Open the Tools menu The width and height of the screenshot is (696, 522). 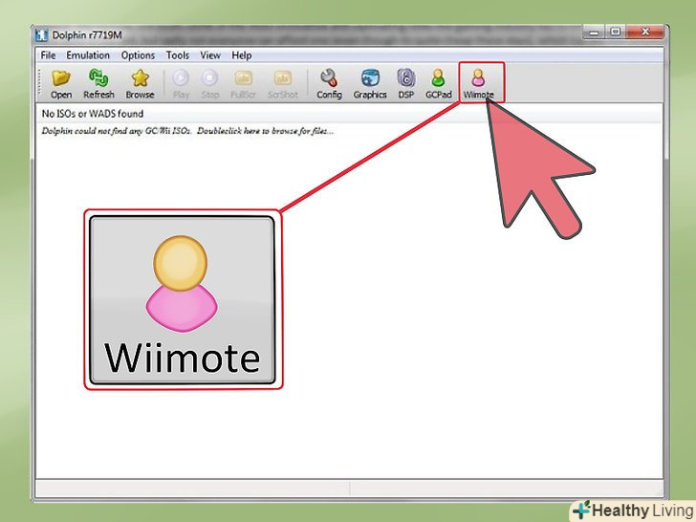click(x=178, y=55)
